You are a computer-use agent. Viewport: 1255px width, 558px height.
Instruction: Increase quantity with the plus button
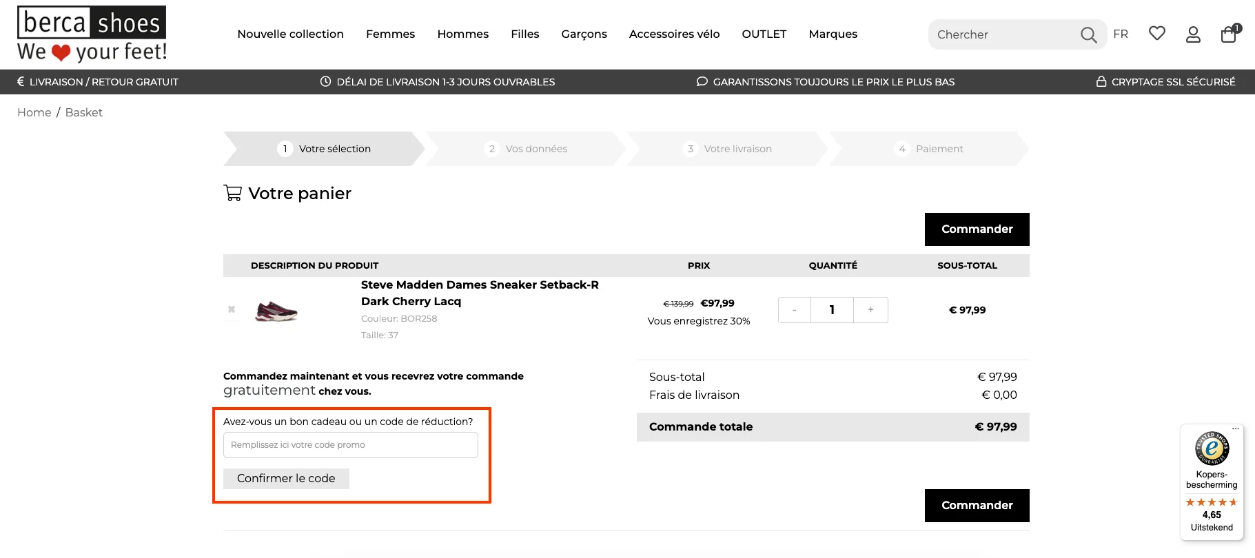point(870,310)
